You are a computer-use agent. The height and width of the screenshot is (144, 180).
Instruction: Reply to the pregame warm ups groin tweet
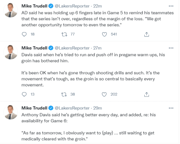coord(24,94)
